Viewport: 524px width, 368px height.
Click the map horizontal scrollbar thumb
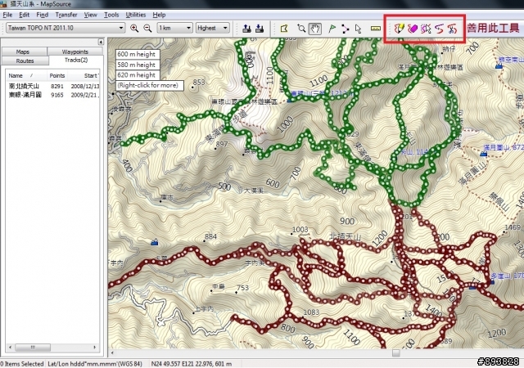pyautogui.click(x=396, y=353)
